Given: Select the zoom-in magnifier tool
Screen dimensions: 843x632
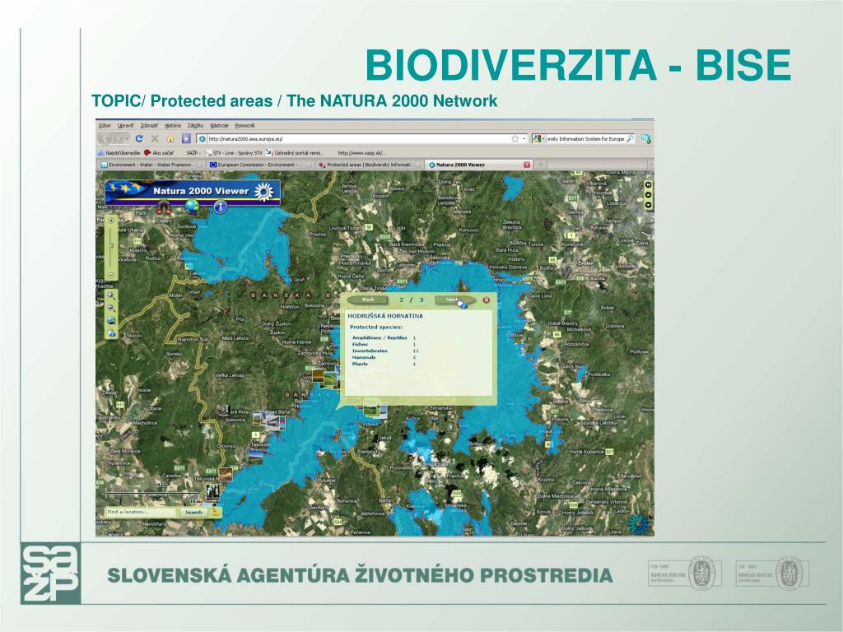Looking at the screenshot, I should pyautogui.click(x=111, y=295).
